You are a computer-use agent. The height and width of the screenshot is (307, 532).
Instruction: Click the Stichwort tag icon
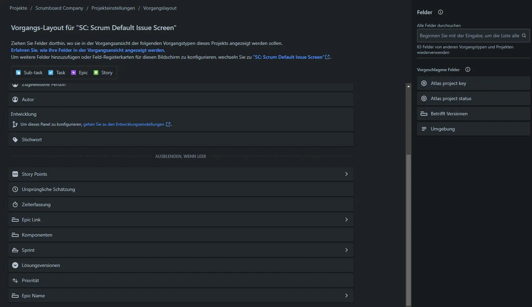[15, 140]
